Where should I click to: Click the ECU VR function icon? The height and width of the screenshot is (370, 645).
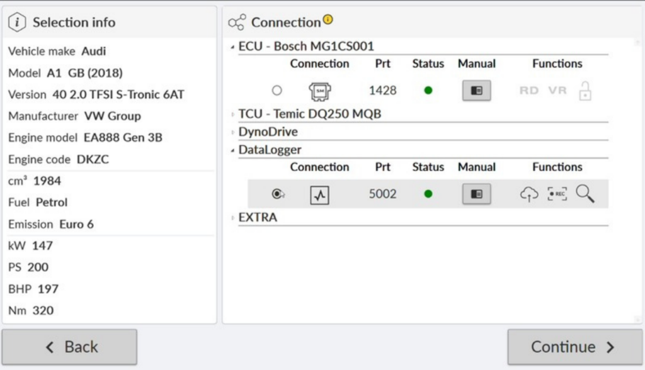click(x=557, y=91)
